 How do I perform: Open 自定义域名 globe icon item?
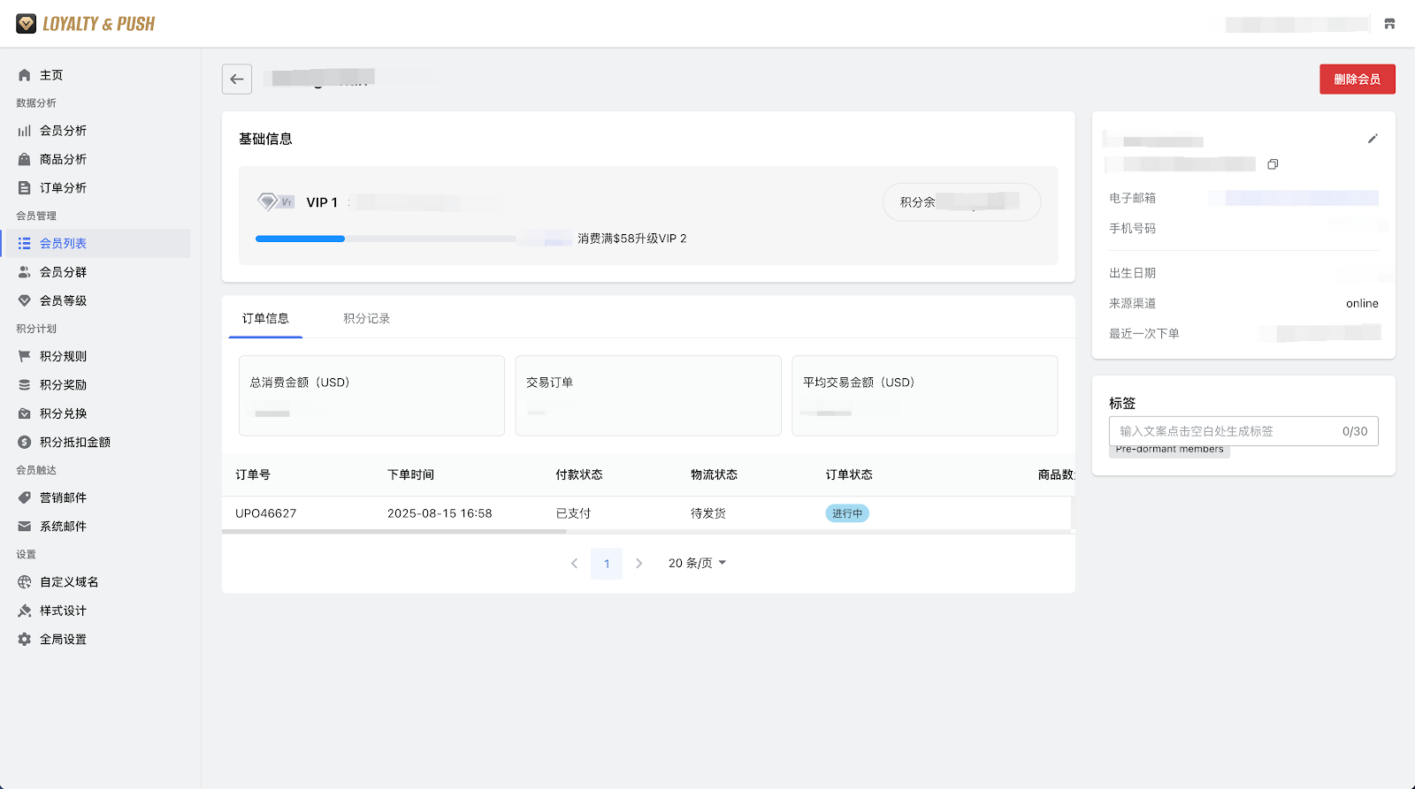point(25,582)
